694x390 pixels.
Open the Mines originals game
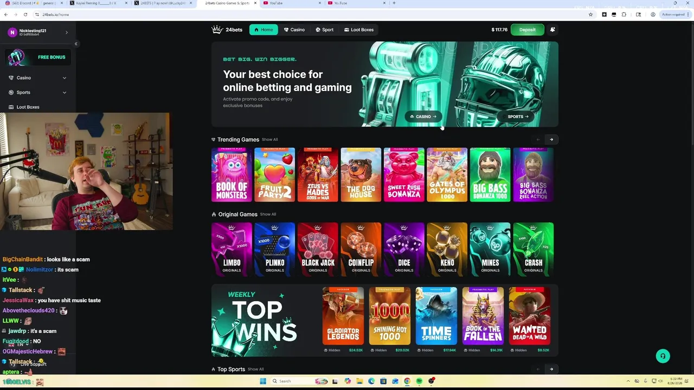(x=490, y=249)
